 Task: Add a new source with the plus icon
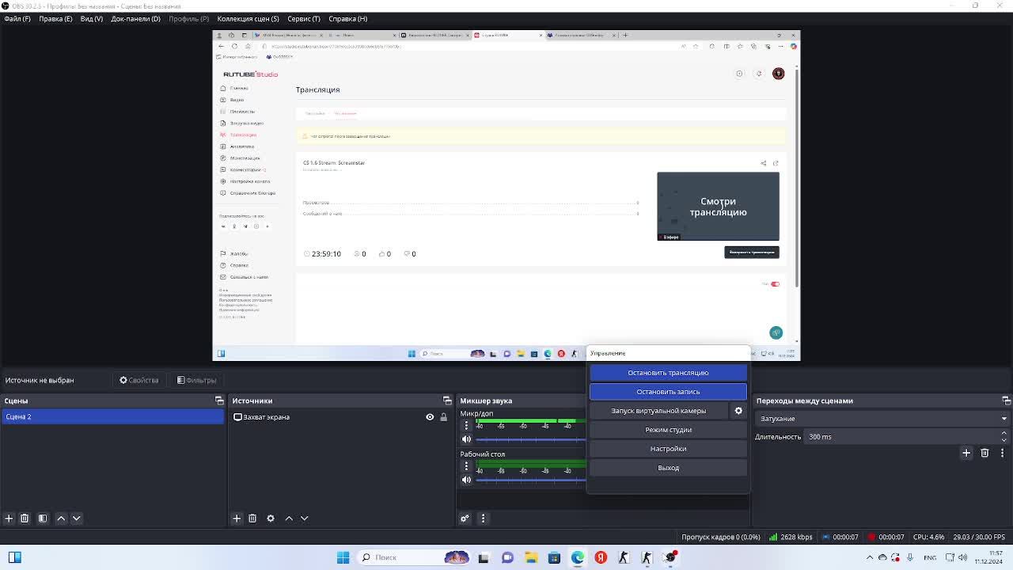[x=236, y=518]
